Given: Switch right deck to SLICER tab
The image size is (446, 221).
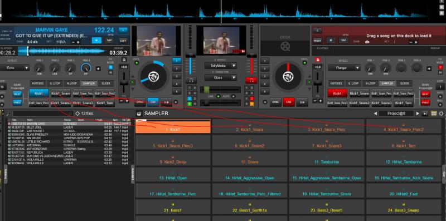Looking at the screenshot, I should pos(405,84).
